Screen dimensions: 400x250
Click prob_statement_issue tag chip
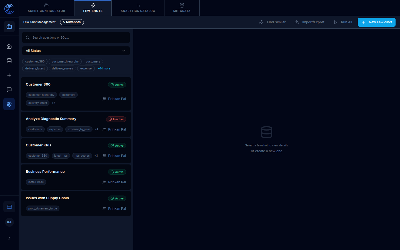pos(42,209)
